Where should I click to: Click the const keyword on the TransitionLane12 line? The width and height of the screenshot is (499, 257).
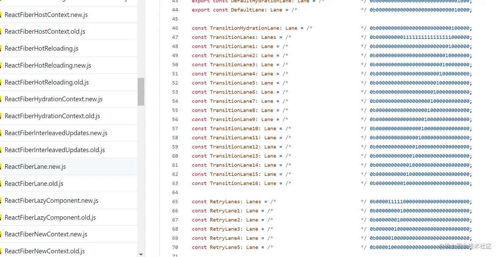point(199,147)
